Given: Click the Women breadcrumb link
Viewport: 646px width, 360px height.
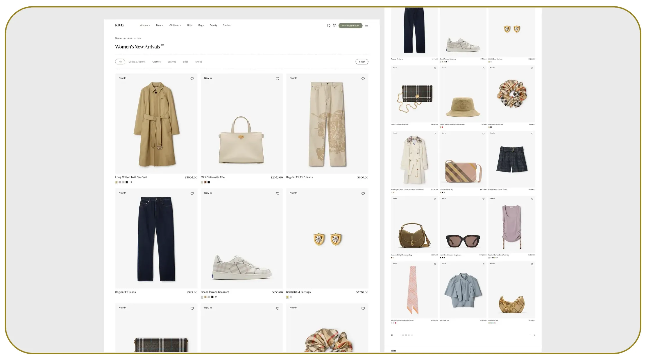Looking at the screenshot, I should (x=119, y=38).
